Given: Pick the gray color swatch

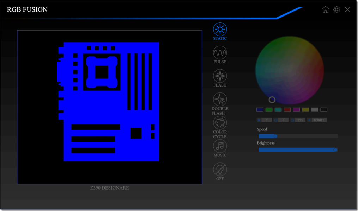Looking at the screenshot, I should [x=315, y=110].
